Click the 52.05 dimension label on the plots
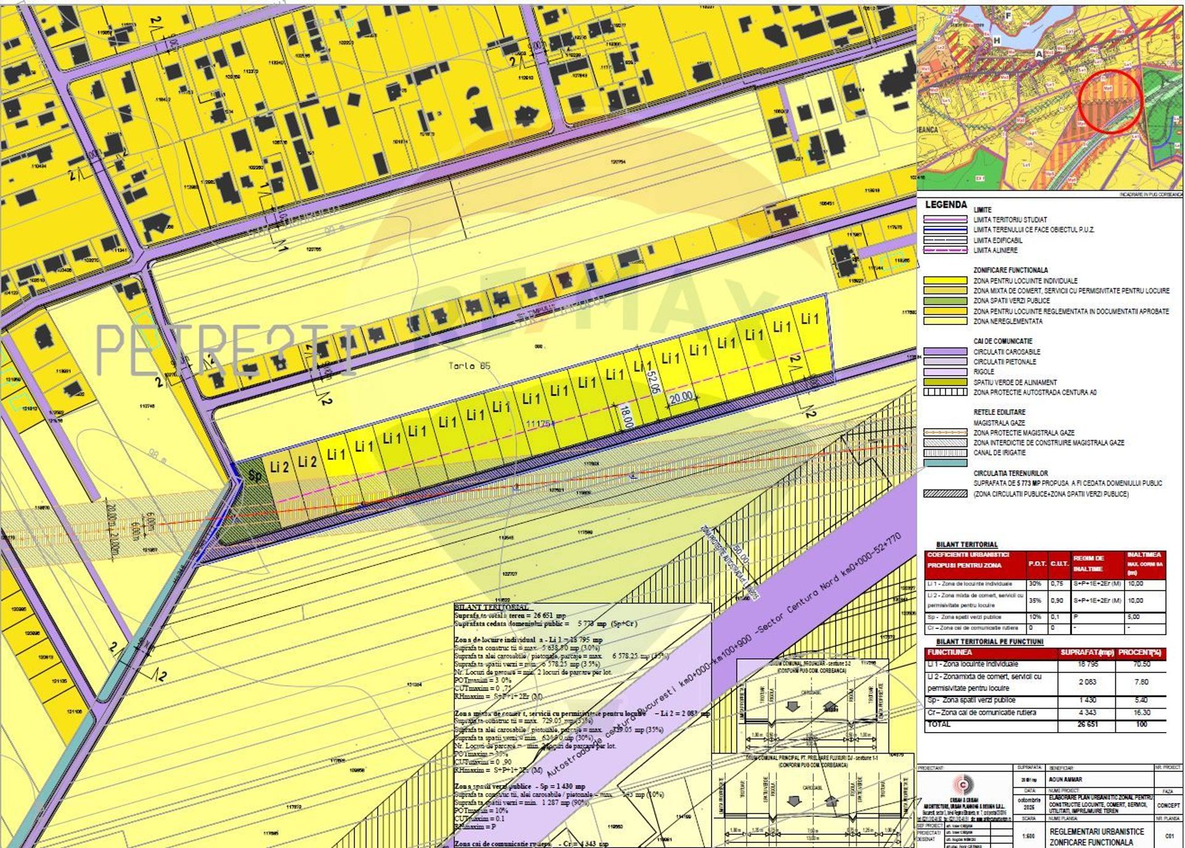Image resolution: width=1185 pixels, height=848 pixels. (654, 382)
